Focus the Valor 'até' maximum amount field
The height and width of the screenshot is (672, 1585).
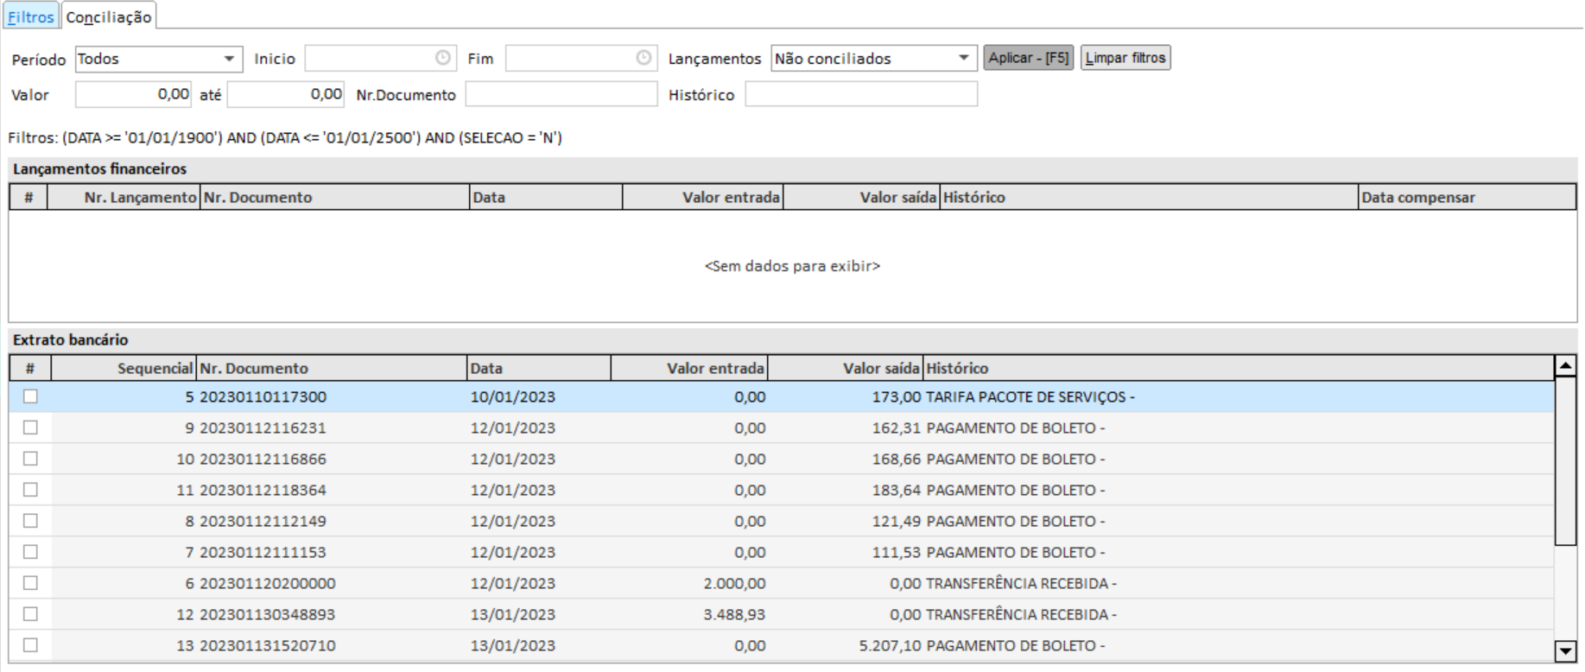tap(286, 94)
